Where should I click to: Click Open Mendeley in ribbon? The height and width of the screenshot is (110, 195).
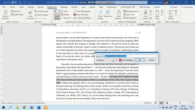click(81, 15)
